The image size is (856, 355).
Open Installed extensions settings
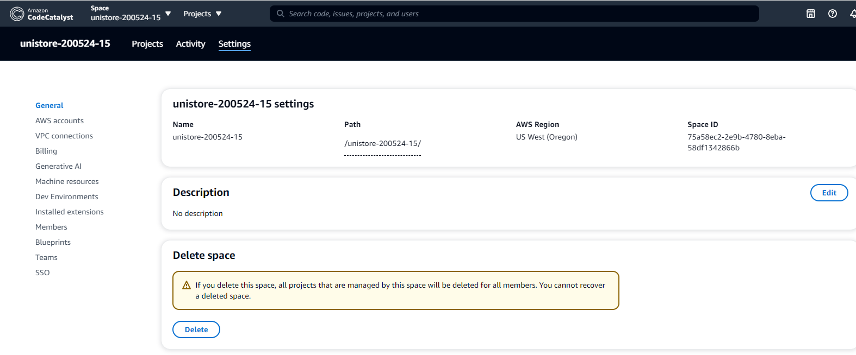(70, 212)
